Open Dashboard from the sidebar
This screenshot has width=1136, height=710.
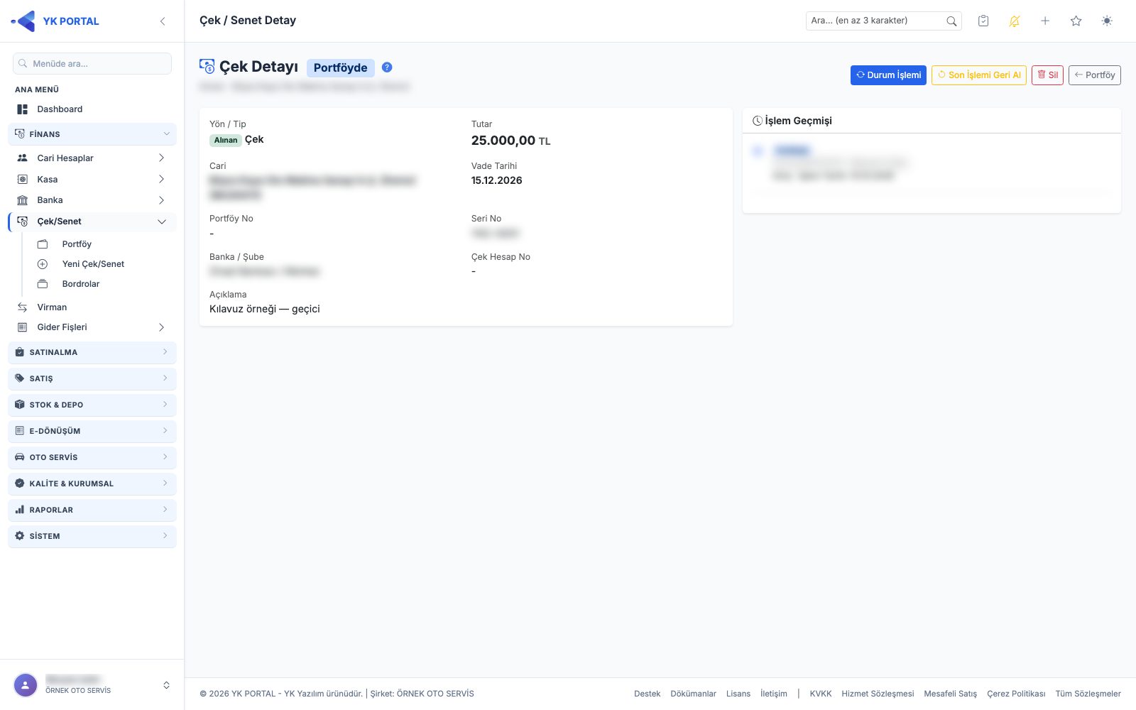pyautogui.click(x=92, y=109)
